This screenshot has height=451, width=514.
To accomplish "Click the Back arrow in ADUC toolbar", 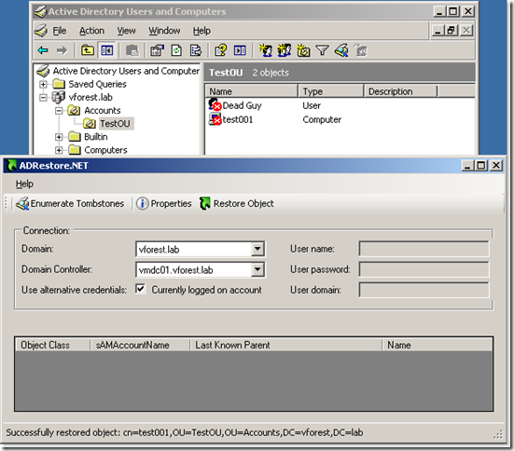I will (x=43, y=50).
